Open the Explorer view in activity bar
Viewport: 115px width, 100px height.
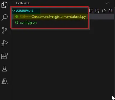[x=5, y=5]
